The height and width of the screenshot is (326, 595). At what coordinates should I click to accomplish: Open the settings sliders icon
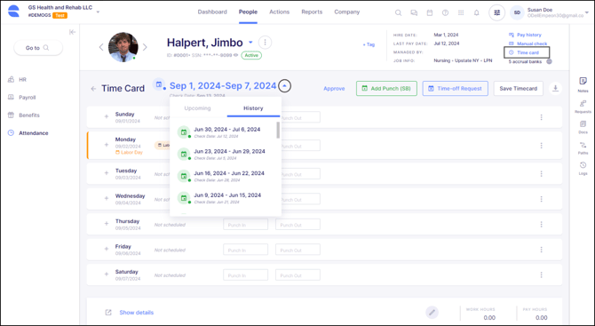click(496, 12)
